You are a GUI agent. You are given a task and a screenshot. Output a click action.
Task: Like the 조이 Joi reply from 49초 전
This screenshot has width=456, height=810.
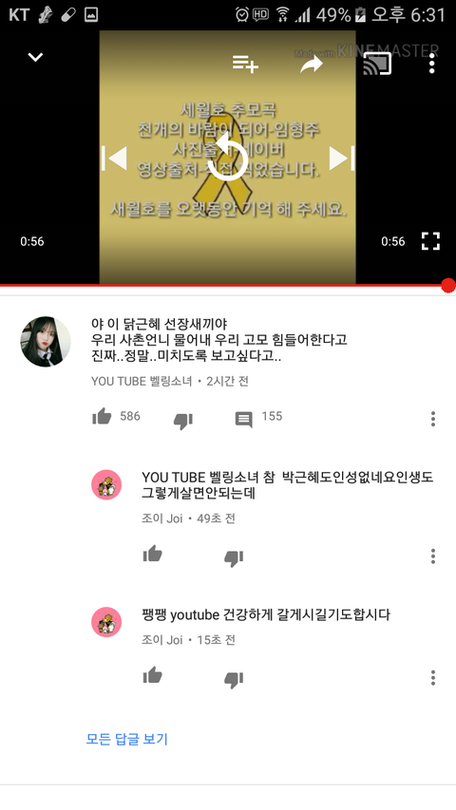coord(153,554)
